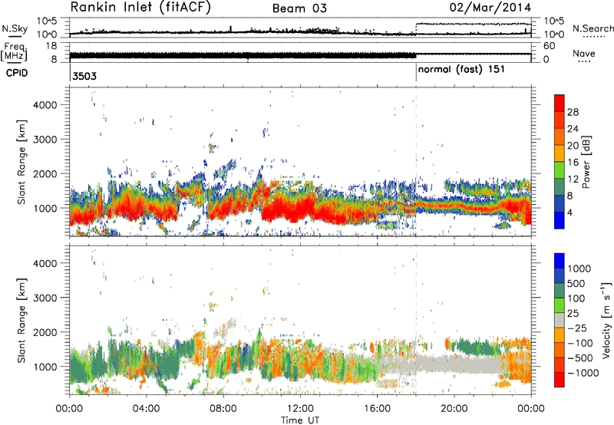This screenshot has height=425, width=614.
Task: Click the 'N.Search' legend label
Action: pyautogui.click(x=593, y=28)
